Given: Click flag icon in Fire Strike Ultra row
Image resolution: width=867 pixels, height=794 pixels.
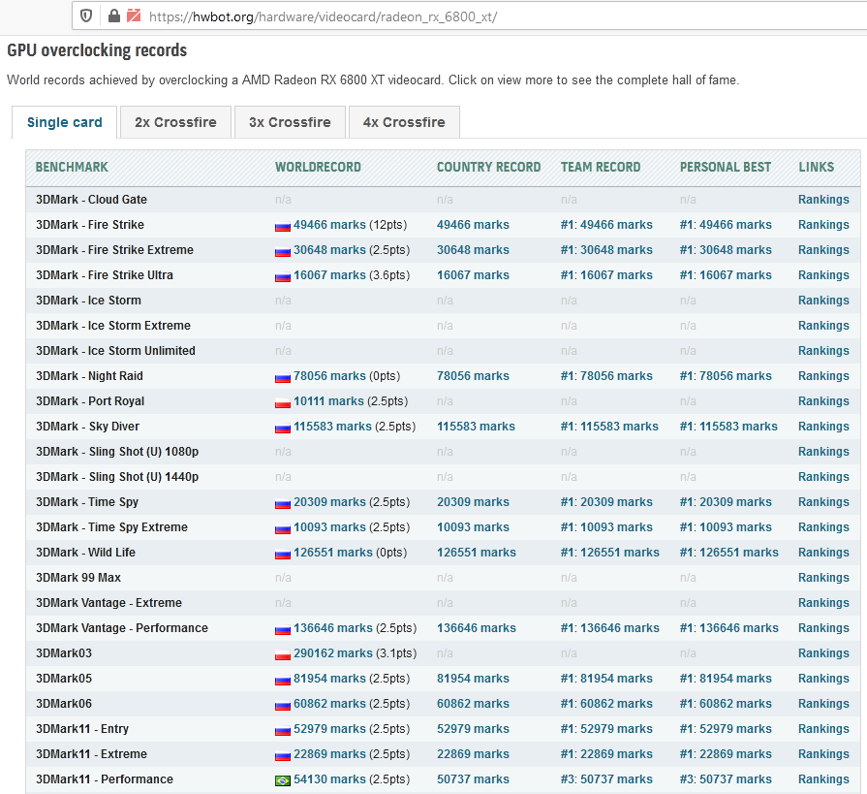Looking at the screenshot, I should (x=283, y=276).
